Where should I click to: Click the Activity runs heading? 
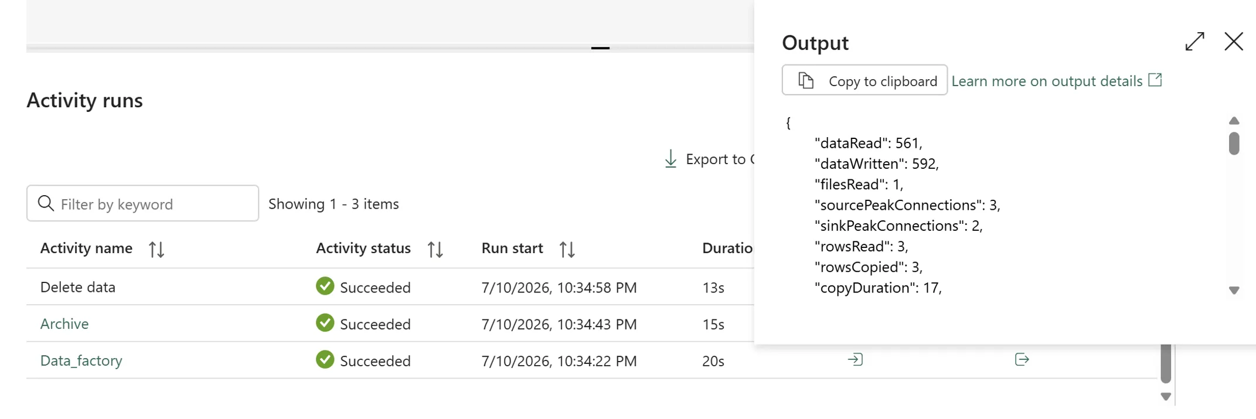84,100
